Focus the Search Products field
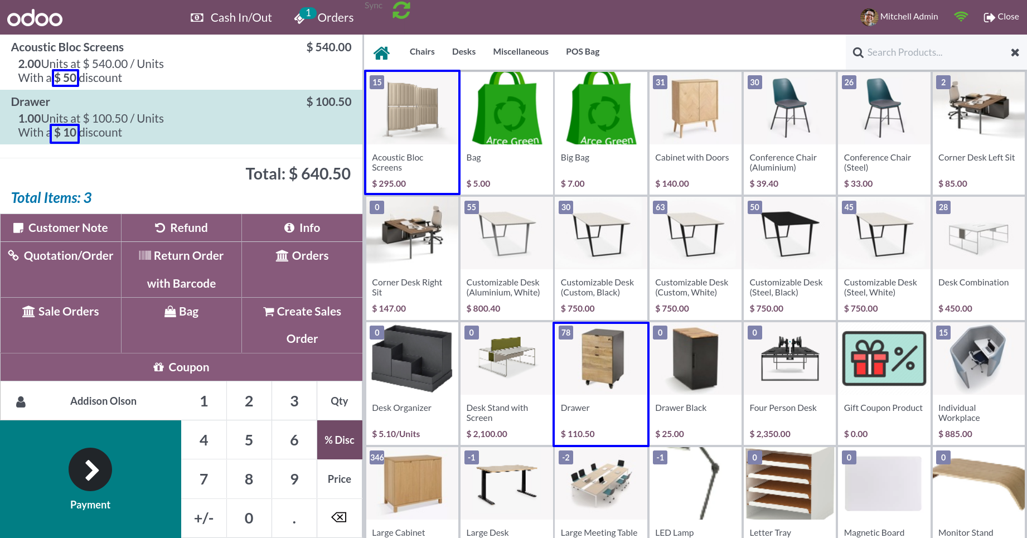 pyautogui.click(x=936, y=52)
